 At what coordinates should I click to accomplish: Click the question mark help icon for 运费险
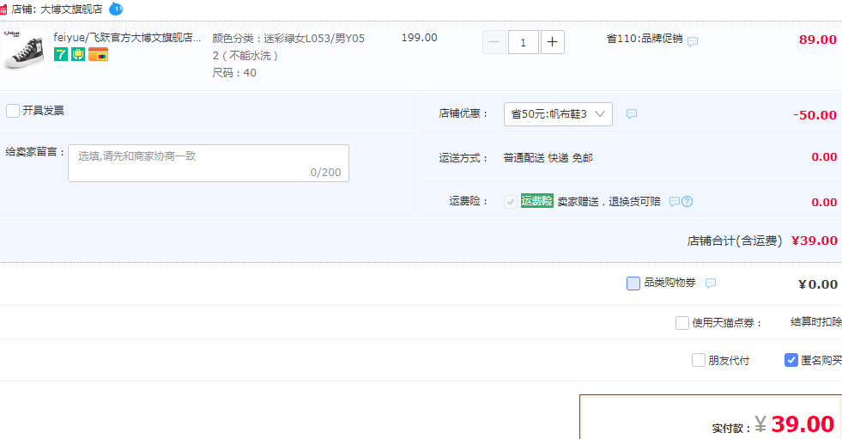tap(687, 202)
